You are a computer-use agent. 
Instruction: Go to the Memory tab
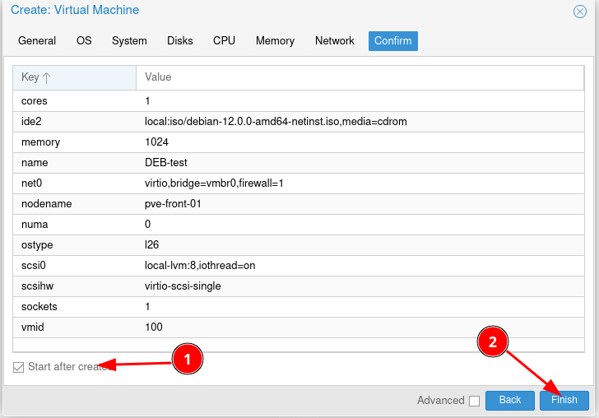275,41
